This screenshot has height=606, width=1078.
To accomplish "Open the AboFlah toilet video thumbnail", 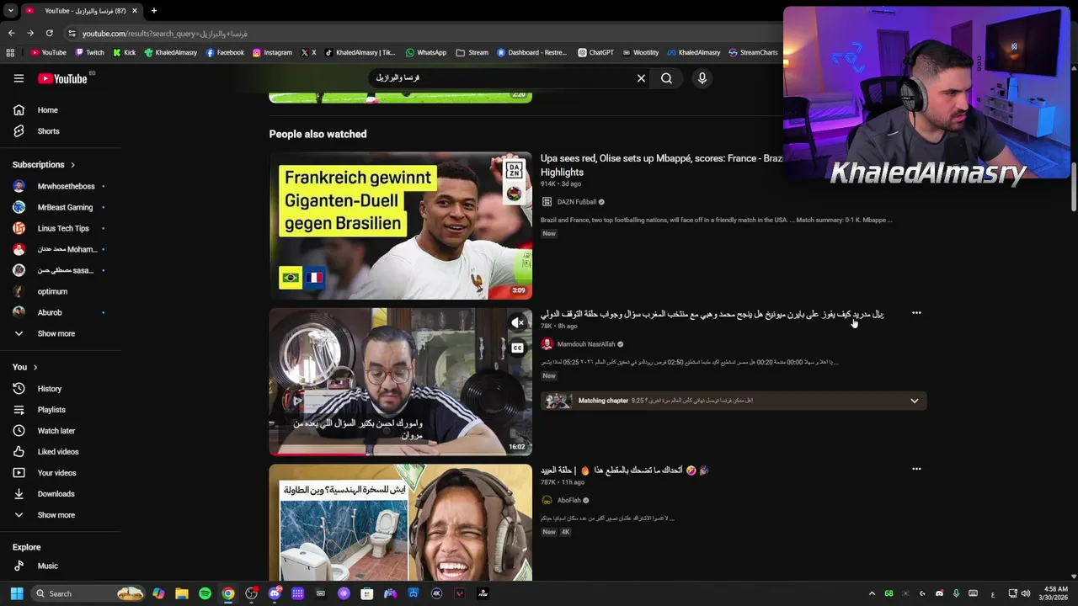I will [x=401, y=523].
